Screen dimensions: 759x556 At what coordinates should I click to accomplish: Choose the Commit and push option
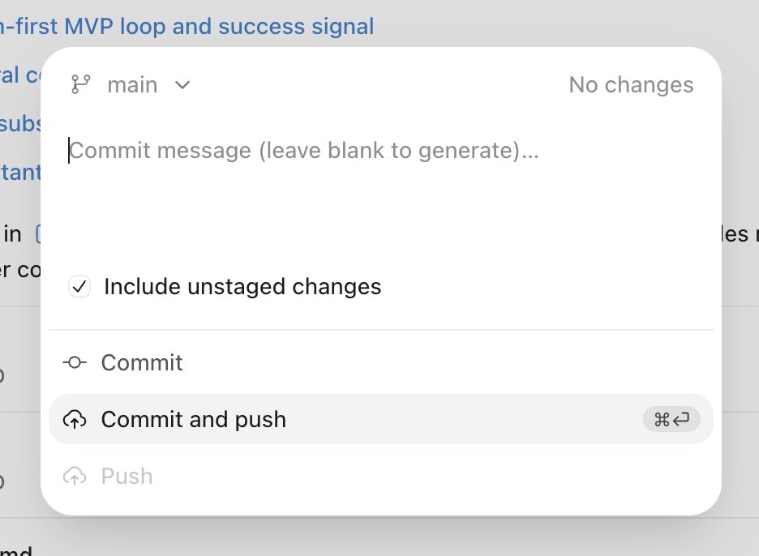(x=381, y=419)
